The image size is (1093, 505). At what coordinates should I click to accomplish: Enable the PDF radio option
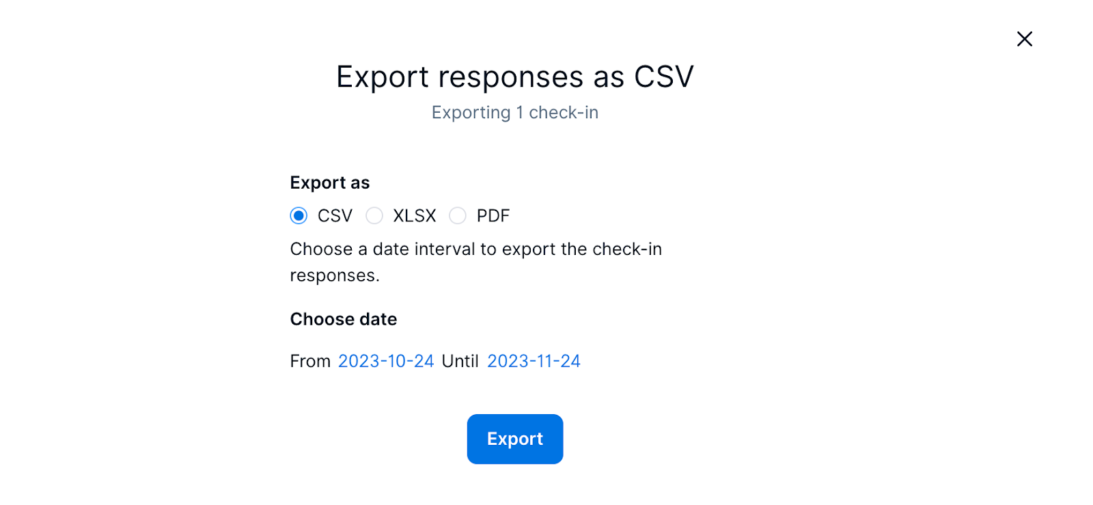tap(458, 215)
